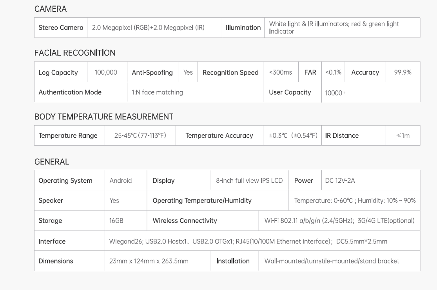Select the Android operating system value
The width and height of the screenshot is (437, 290).
(120, 181)
